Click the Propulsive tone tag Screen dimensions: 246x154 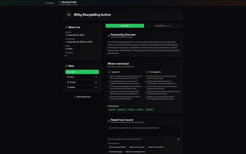[x=149, y=110]
